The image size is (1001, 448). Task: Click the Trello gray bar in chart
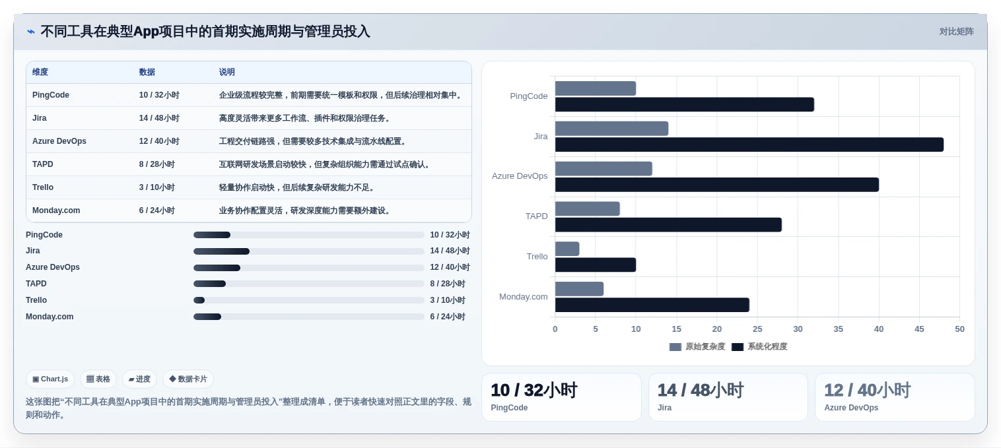[567, 249]
